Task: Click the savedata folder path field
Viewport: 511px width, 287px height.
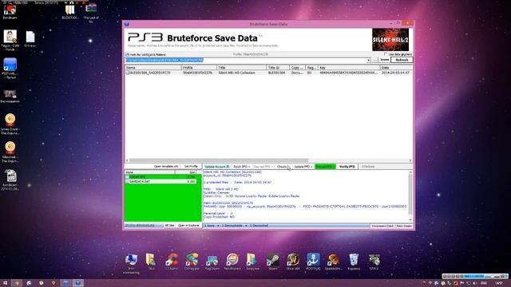Action: 246,61
